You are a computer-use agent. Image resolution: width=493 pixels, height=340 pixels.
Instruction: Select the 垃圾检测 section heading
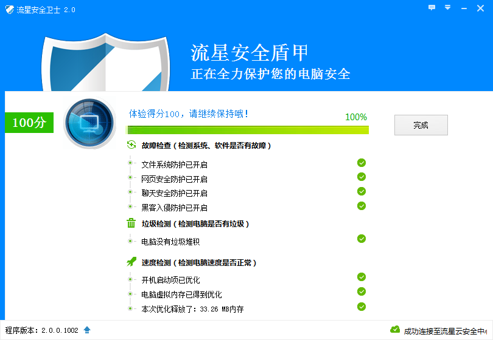pos(195,224)
